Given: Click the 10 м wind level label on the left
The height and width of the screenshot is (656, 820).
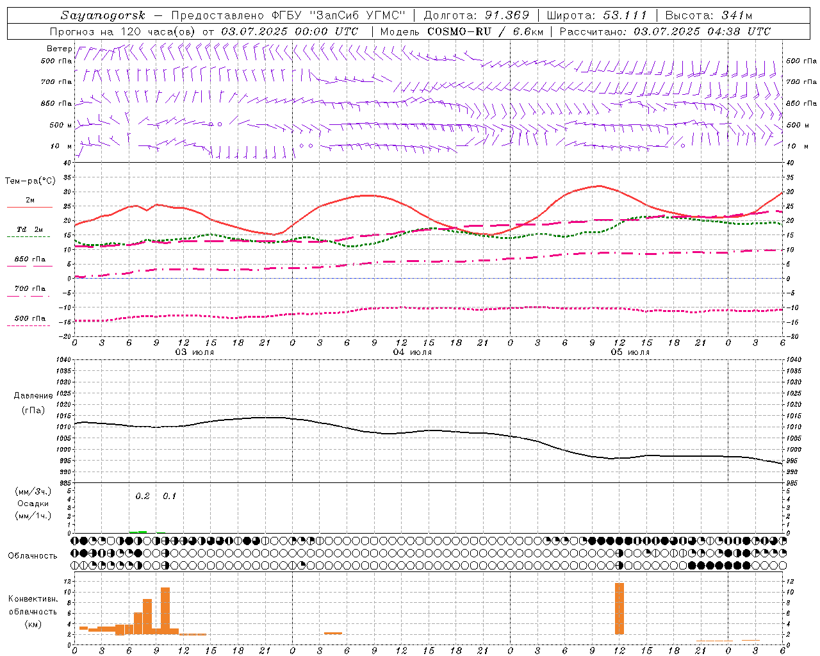Looking at the screenshot, I should pyautogui.click(x=61, y=146).
